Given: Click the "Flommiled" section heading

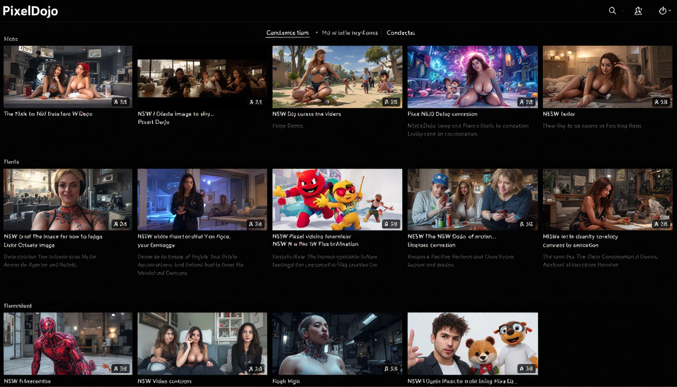Looking at the screenshot, I should pyautogui.click(x=18, y=306).
